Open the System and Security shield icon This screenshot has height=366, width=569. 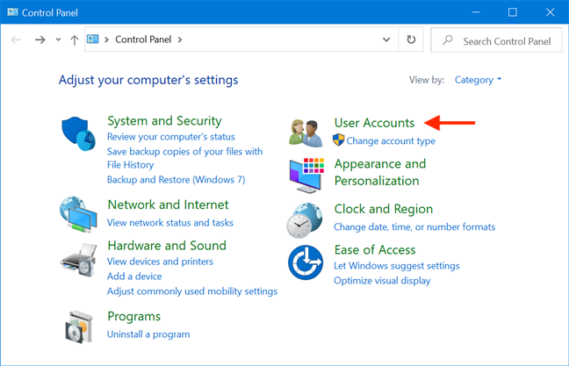78,133
